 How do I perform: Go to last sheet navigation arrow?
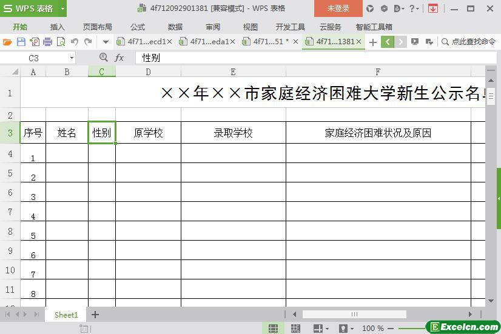[37, 315]
